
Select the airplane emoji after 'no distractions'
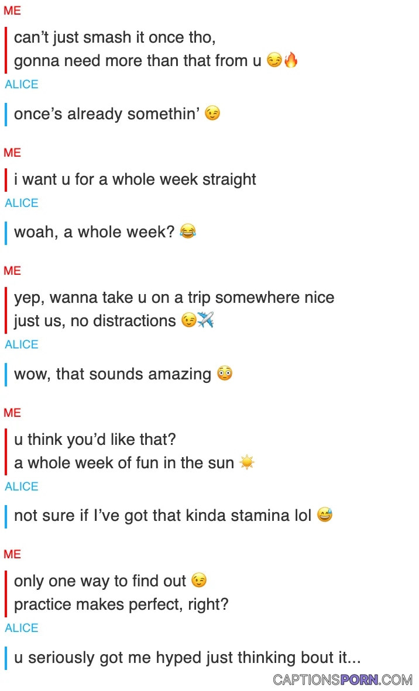coord(205,320)
